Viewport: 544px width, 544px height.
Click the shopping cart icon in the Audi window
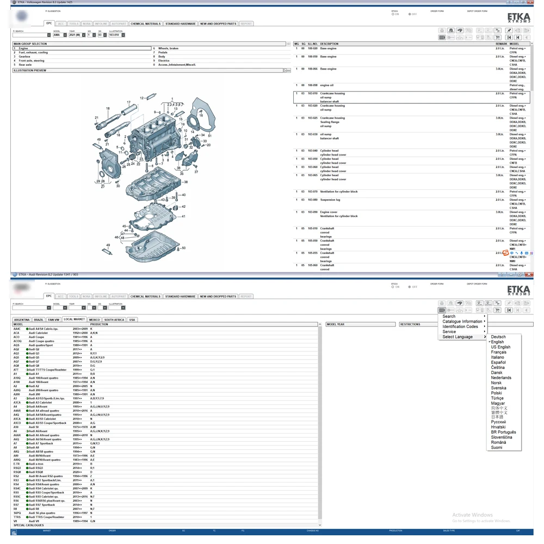(498, 310)
